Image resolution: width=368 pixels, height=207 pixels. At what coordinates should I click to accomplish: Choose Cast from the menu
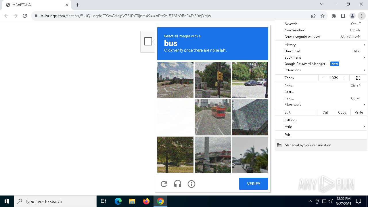pos(321,92)
